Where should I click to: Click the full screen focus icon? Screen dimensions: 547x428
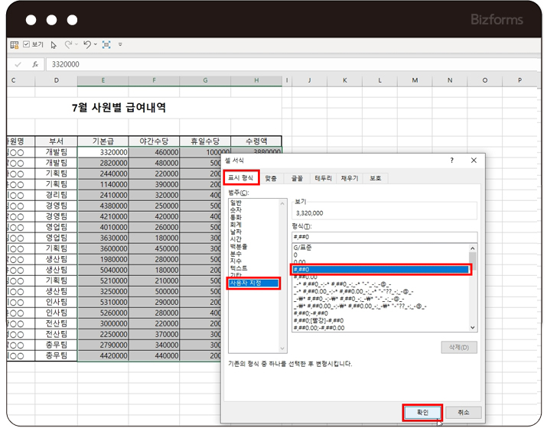(x=107, y=45)
